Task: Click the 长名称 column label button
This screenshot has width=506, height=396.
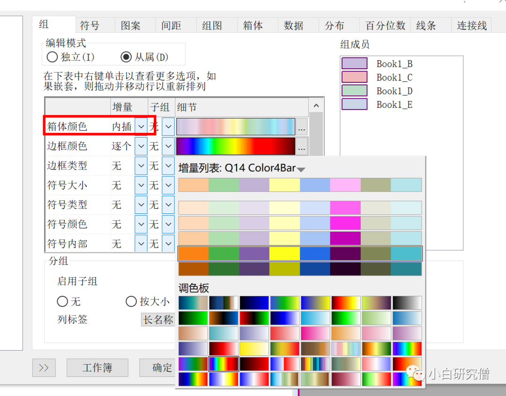Action: [158, 319]
